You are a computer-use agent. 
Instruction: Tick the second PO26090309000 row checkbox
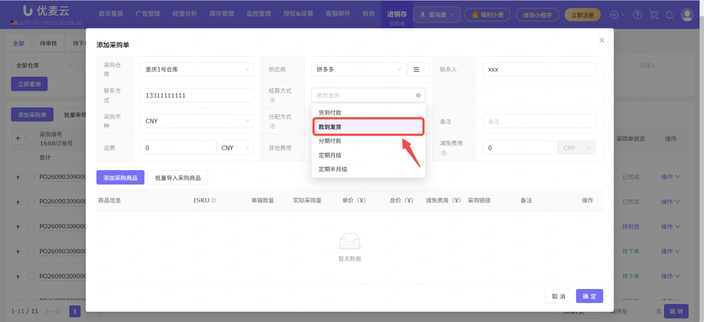32,202
